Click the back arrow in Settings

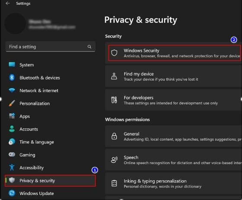point(7,3)
